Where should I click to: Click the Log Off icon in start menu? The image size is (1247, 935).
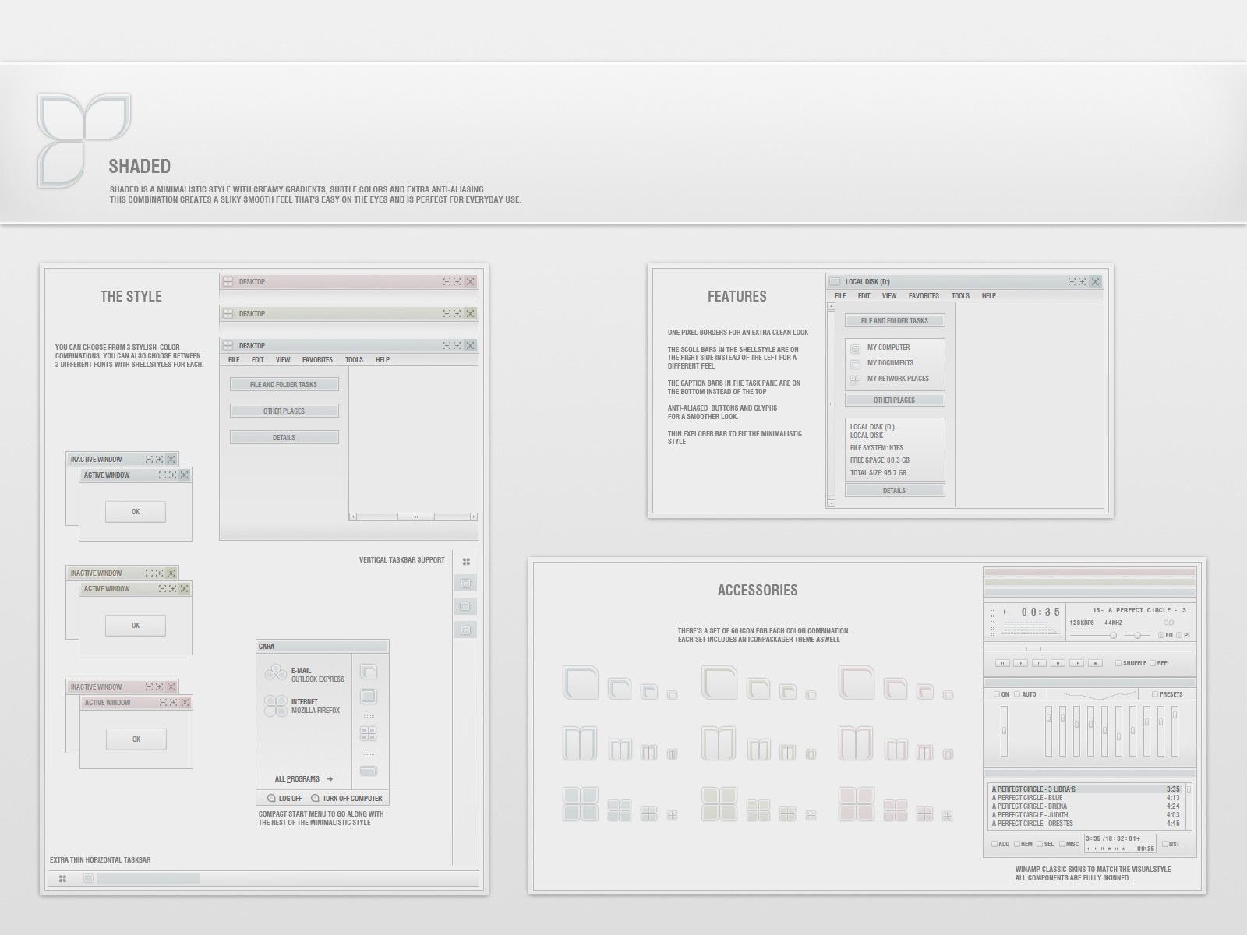click(x=271, y=798)
